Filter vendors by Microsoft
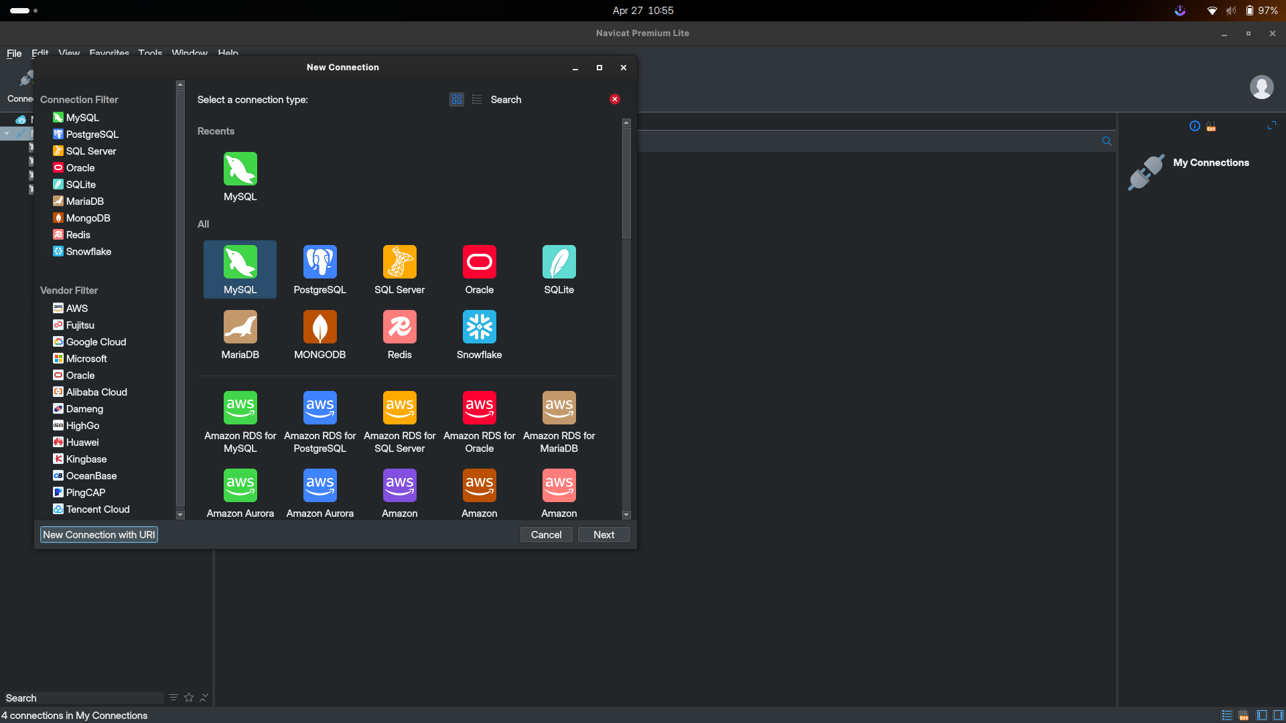This screenshot has height=723, width=1286. point(80,359)
